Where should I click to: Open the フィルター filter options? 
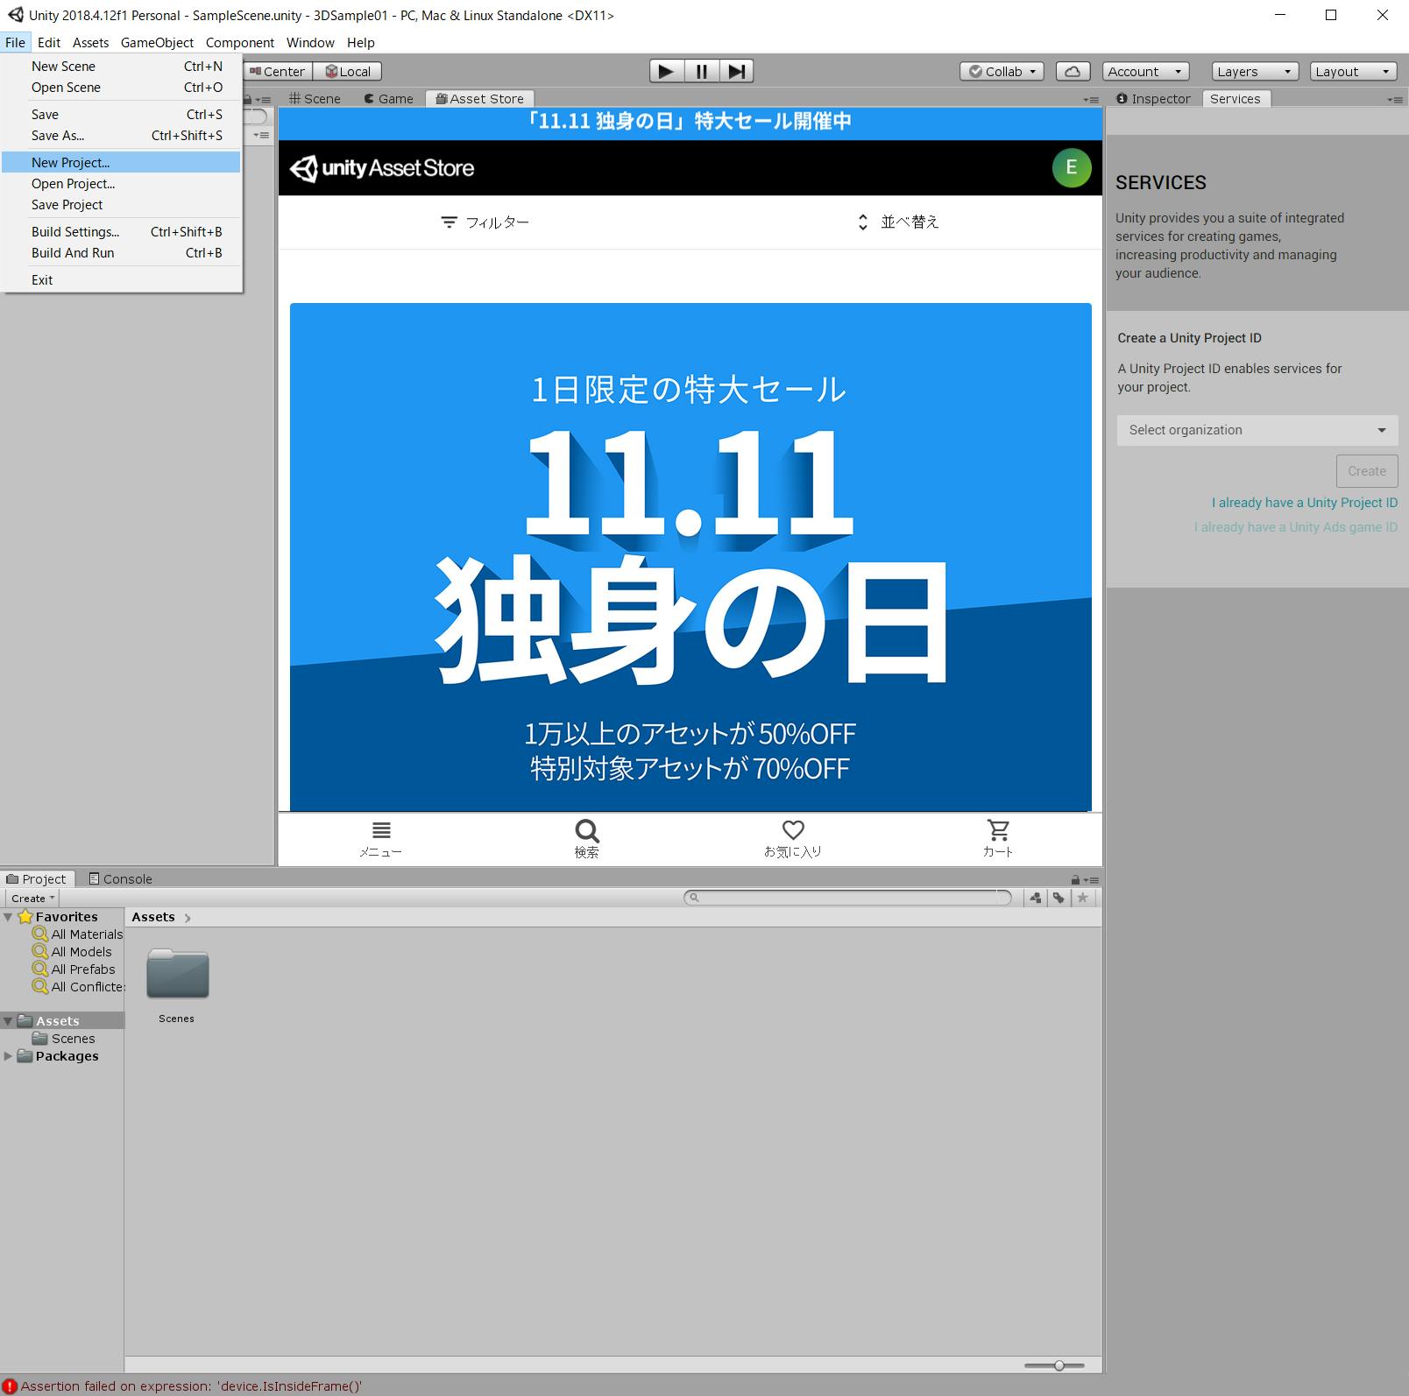coord(485,222)
